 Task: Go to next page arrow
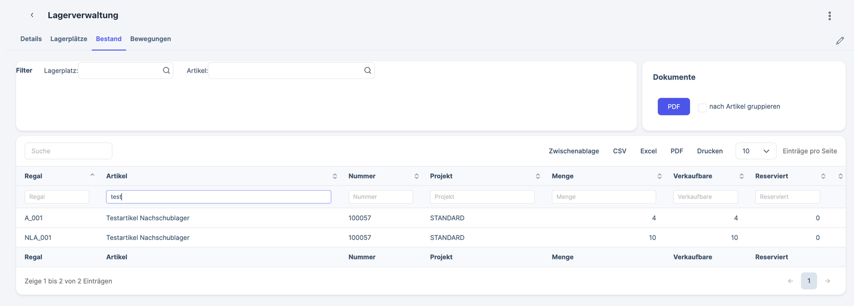[827, 281]
